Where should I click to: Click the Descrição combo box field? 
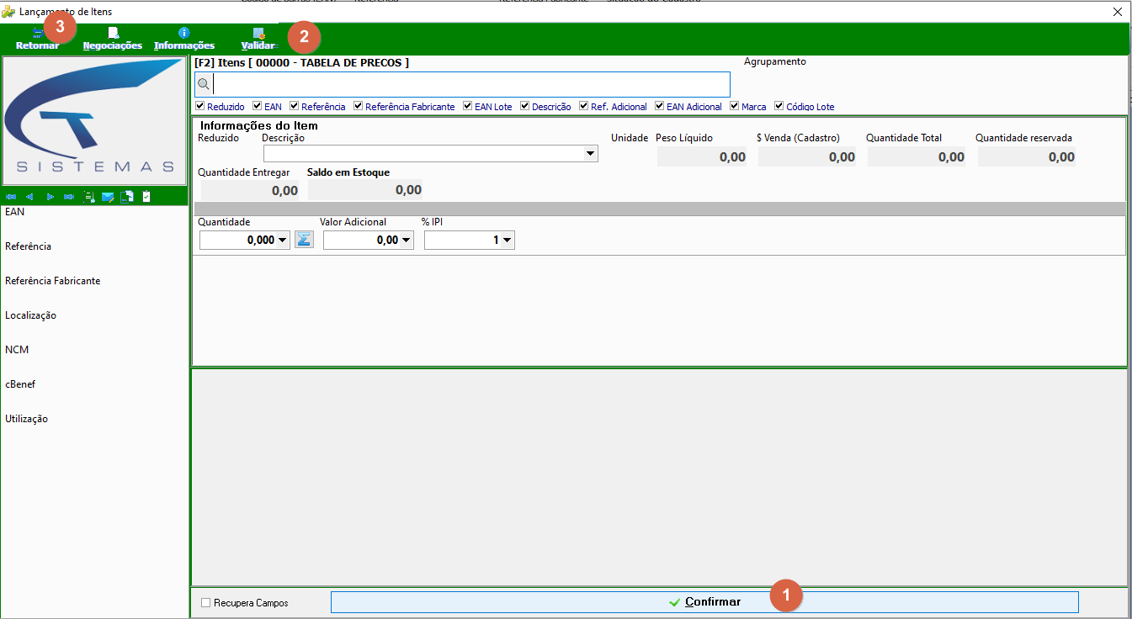431,154
